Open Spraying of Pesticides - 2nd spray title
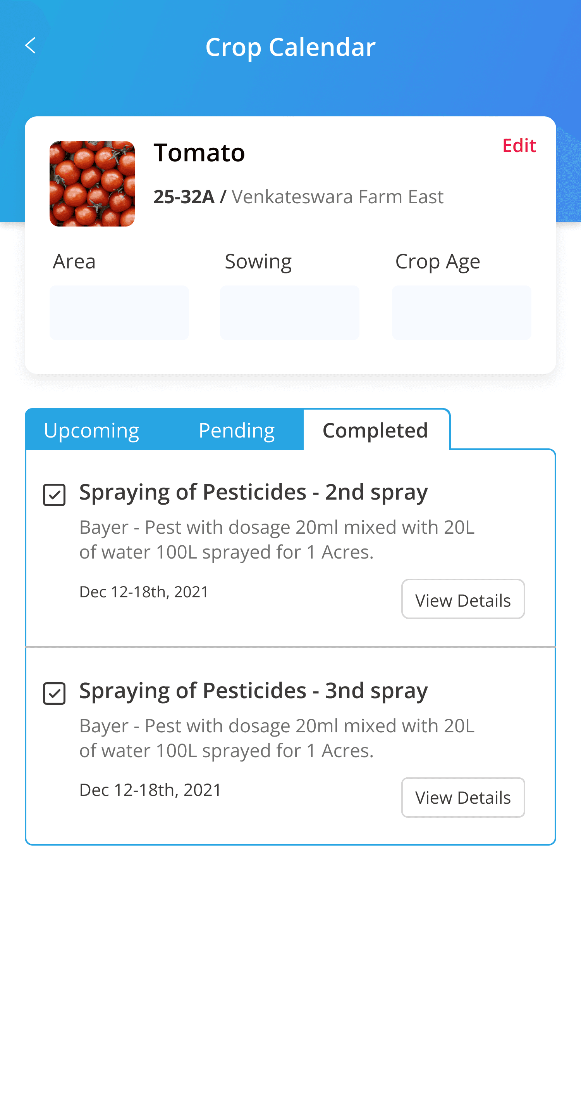This screenshot has height=1114, width=581. coord(254,492)
